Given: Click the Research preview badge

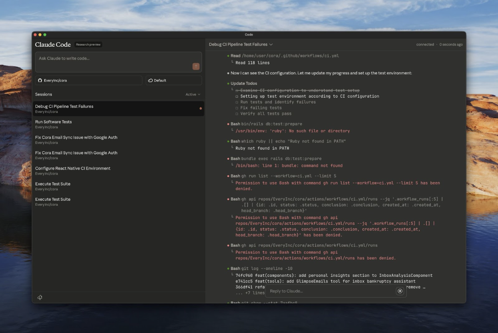Looking at the screenshot, I should click(88, 44).
